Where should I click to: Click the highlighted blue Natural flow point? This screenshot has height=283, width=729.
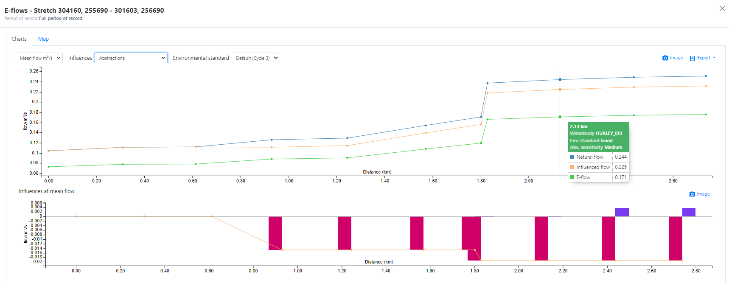[560, 80]
